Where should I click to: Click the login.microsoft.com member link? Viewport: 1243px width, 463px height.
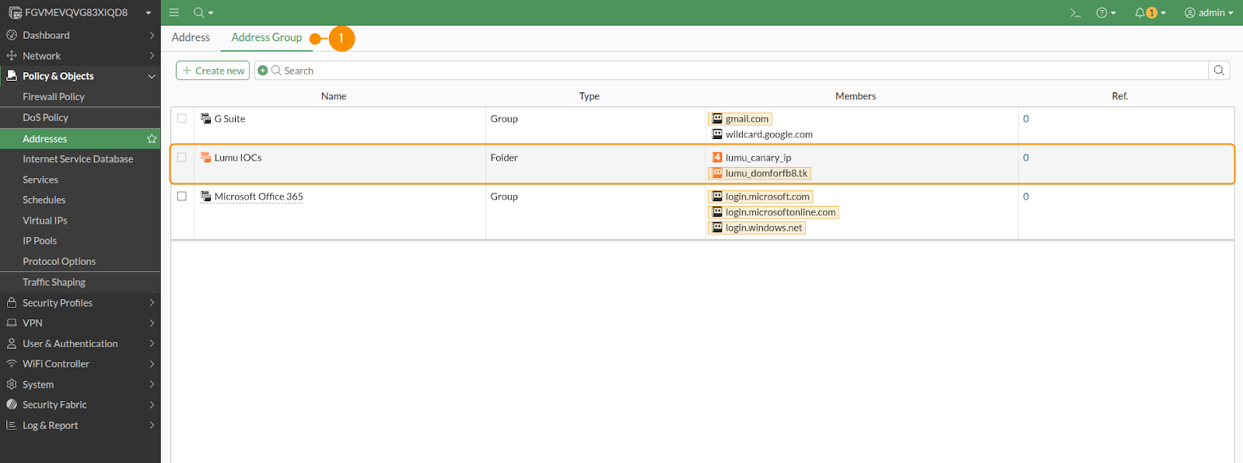coord(767,197)
